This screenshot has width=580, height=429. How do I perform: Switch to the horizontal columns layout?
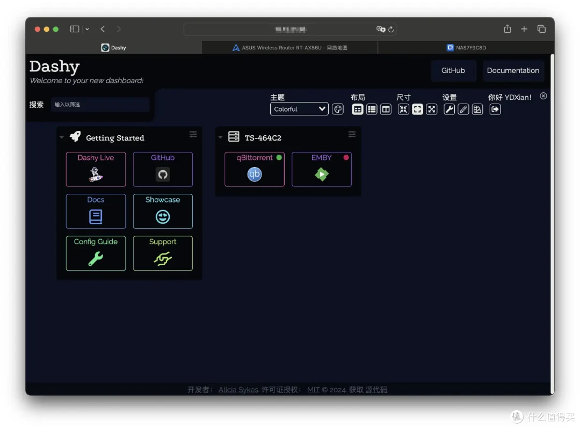coord(386,109)
